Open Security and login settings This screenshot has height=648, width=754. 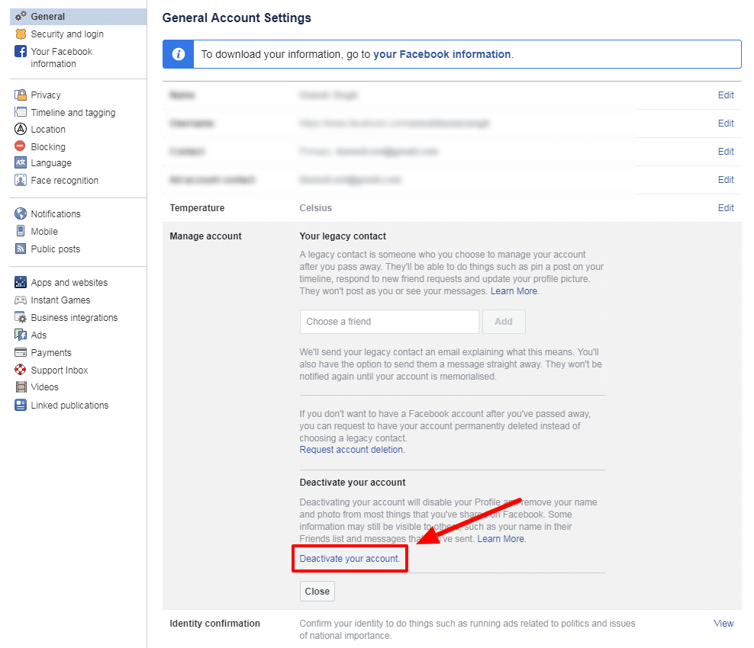click(67, 34)
